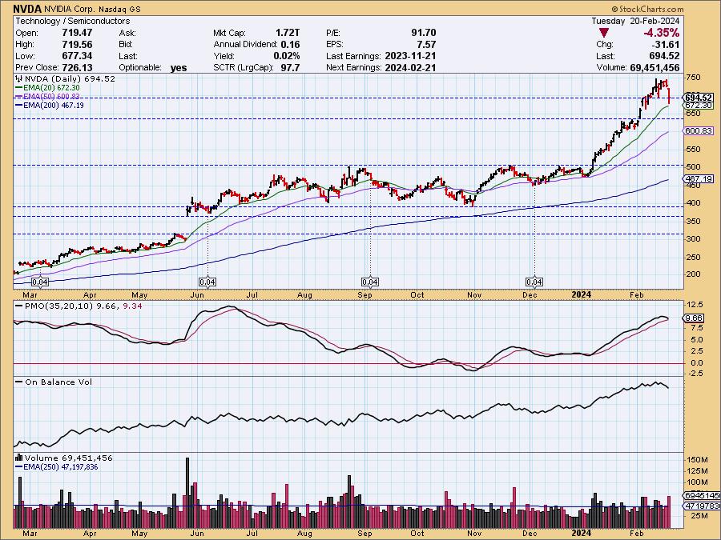Click the bar icon beside the Volume legend
The height and width of the screenshot is (540, 721).
(x=19, y=458)
